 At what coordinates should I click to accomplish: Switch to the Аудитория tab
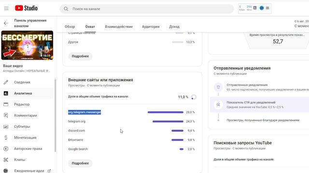[x=151, y=27]
